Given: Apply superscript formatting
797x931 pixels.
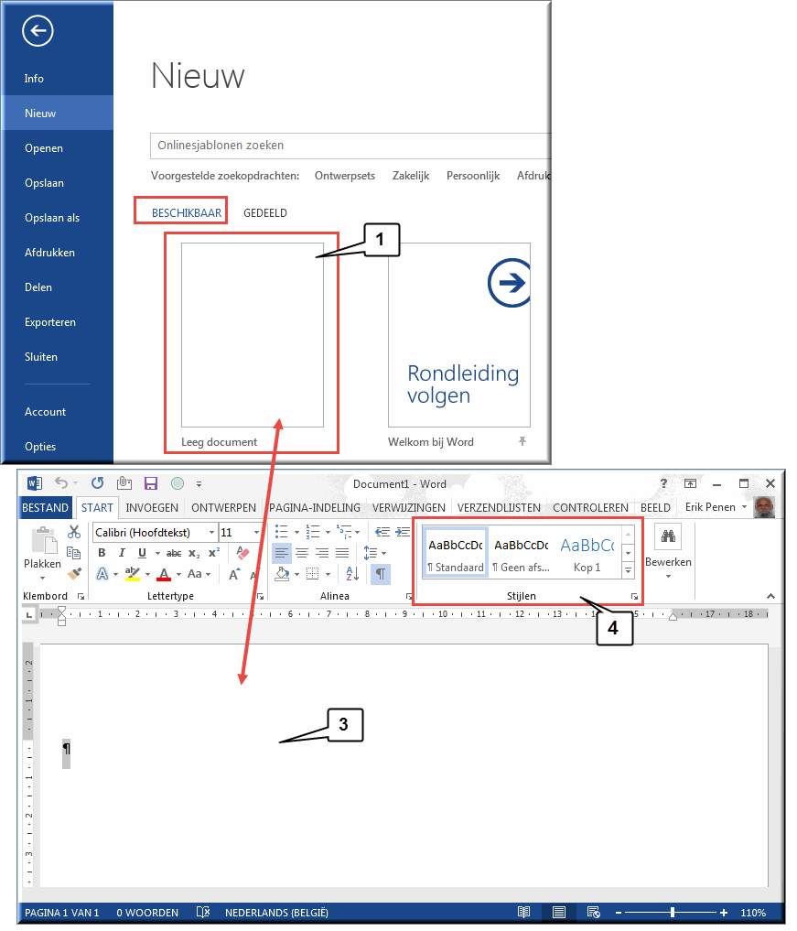Looking at the screenshot, I should [213, 553].
